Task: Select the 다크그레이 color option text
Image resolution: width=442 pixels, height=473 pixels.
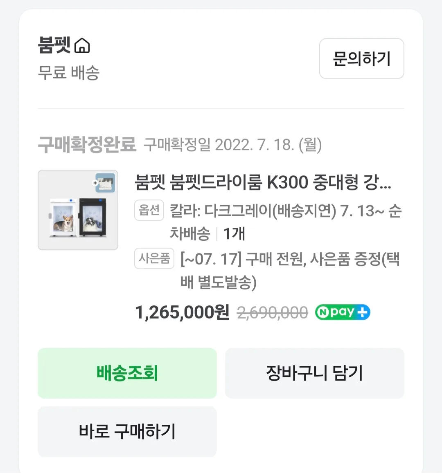Action: 270,211
